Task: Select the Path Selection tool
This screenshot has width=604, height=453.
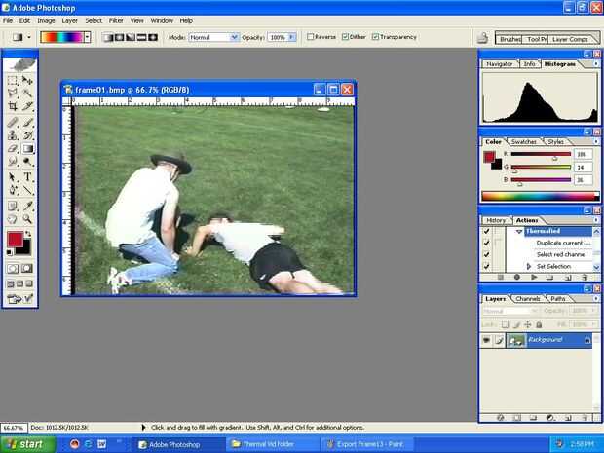Action: (13, 177)
